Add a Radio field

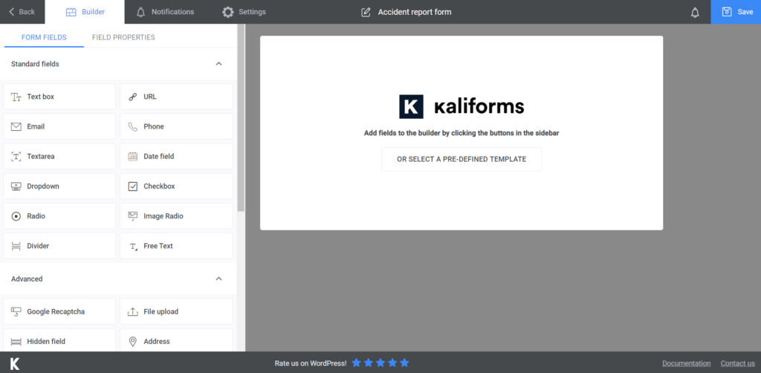click(59, 215)
